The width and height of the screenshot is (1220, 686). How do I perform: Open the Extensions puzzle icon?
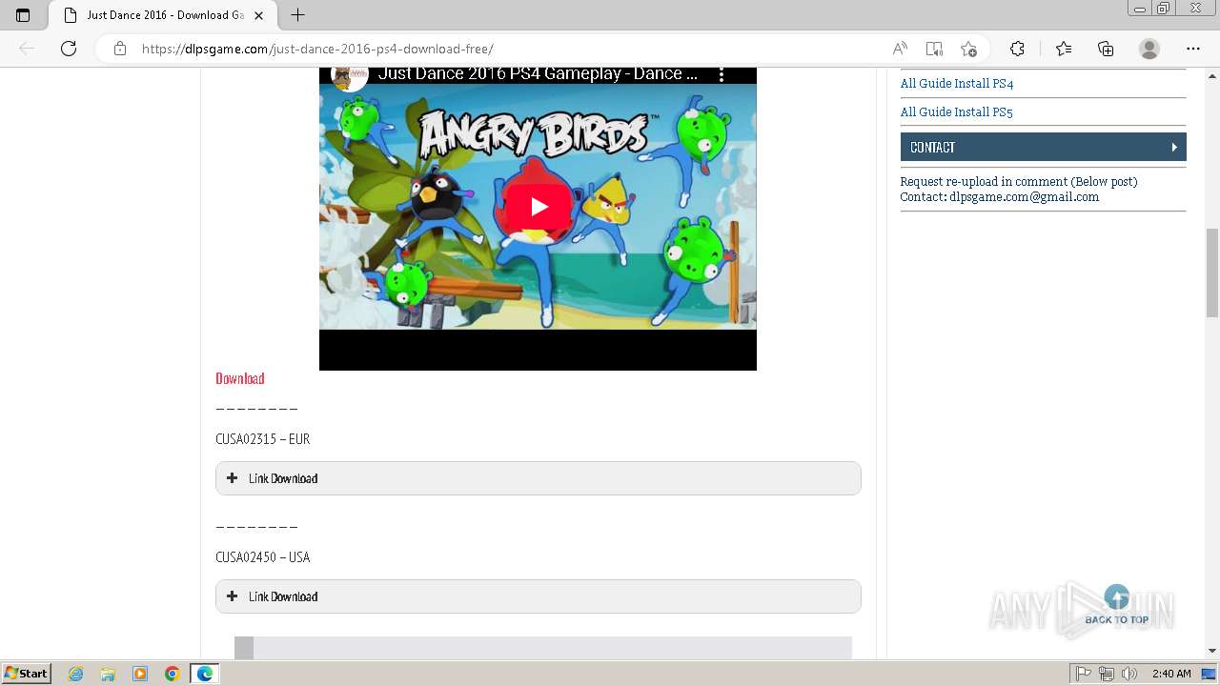click(1017, 49)
